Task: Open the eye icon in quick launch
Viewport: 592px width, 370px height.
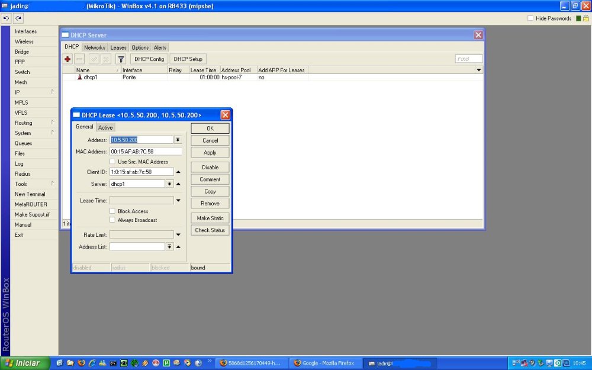Action: [x=124, y=363]
